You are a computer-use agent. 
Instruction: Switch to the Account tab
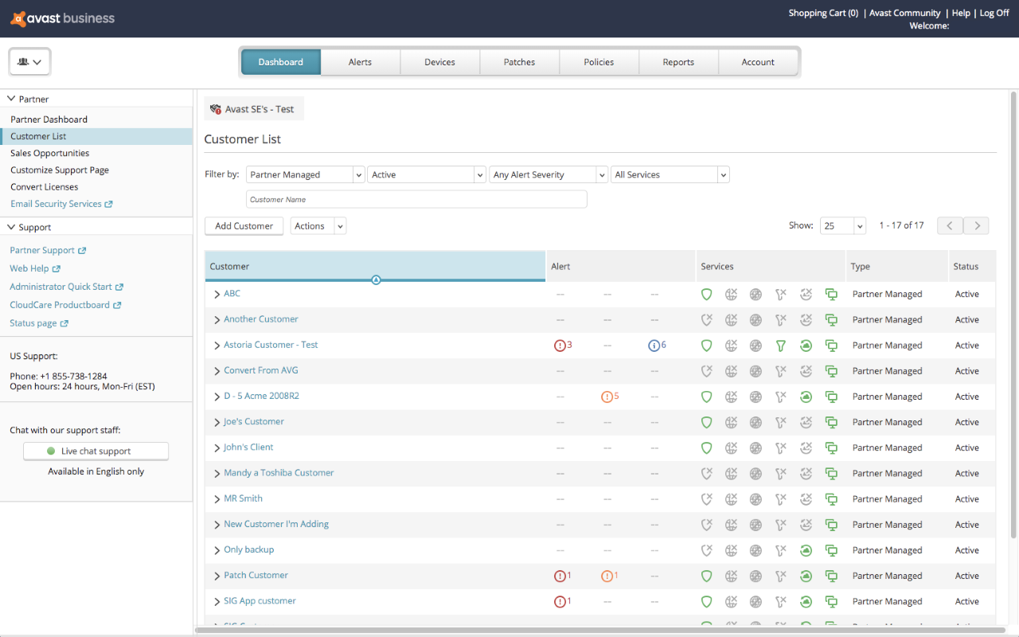758,62
